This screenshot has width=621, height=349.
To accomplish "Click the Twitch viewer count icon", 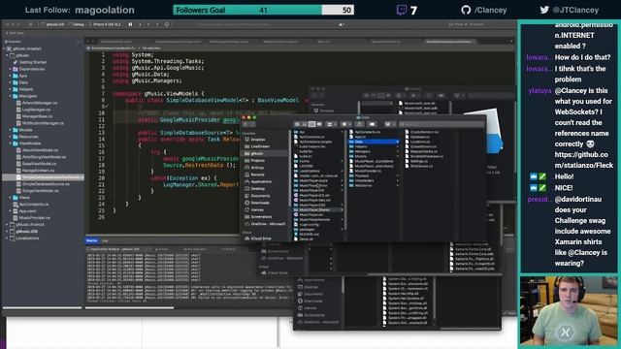I will 401,10.
